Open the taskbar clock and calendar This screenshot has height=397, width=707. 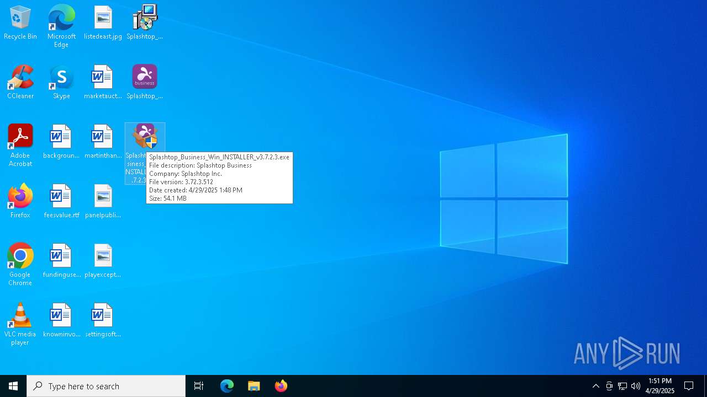click(660, 386)
